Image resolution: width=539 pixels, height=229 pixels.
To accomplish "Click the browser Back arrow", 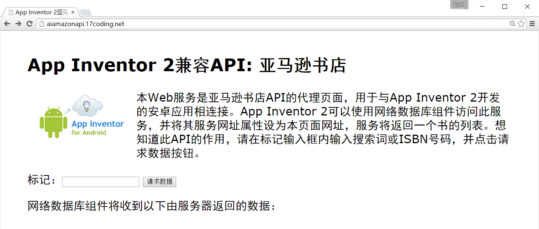I will (7, 24).
